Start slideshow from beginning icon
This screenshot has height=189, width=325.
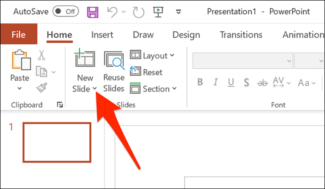pyautogui.click(x=158, y=12)
